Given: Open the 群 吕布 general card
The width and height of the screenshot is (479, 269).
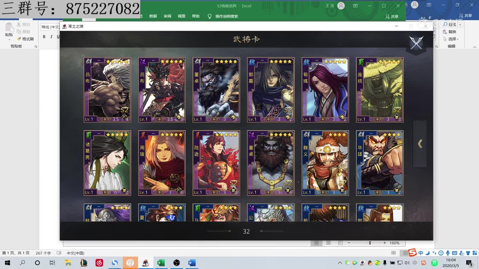Looking at the screenshot, I should (107, 90).
